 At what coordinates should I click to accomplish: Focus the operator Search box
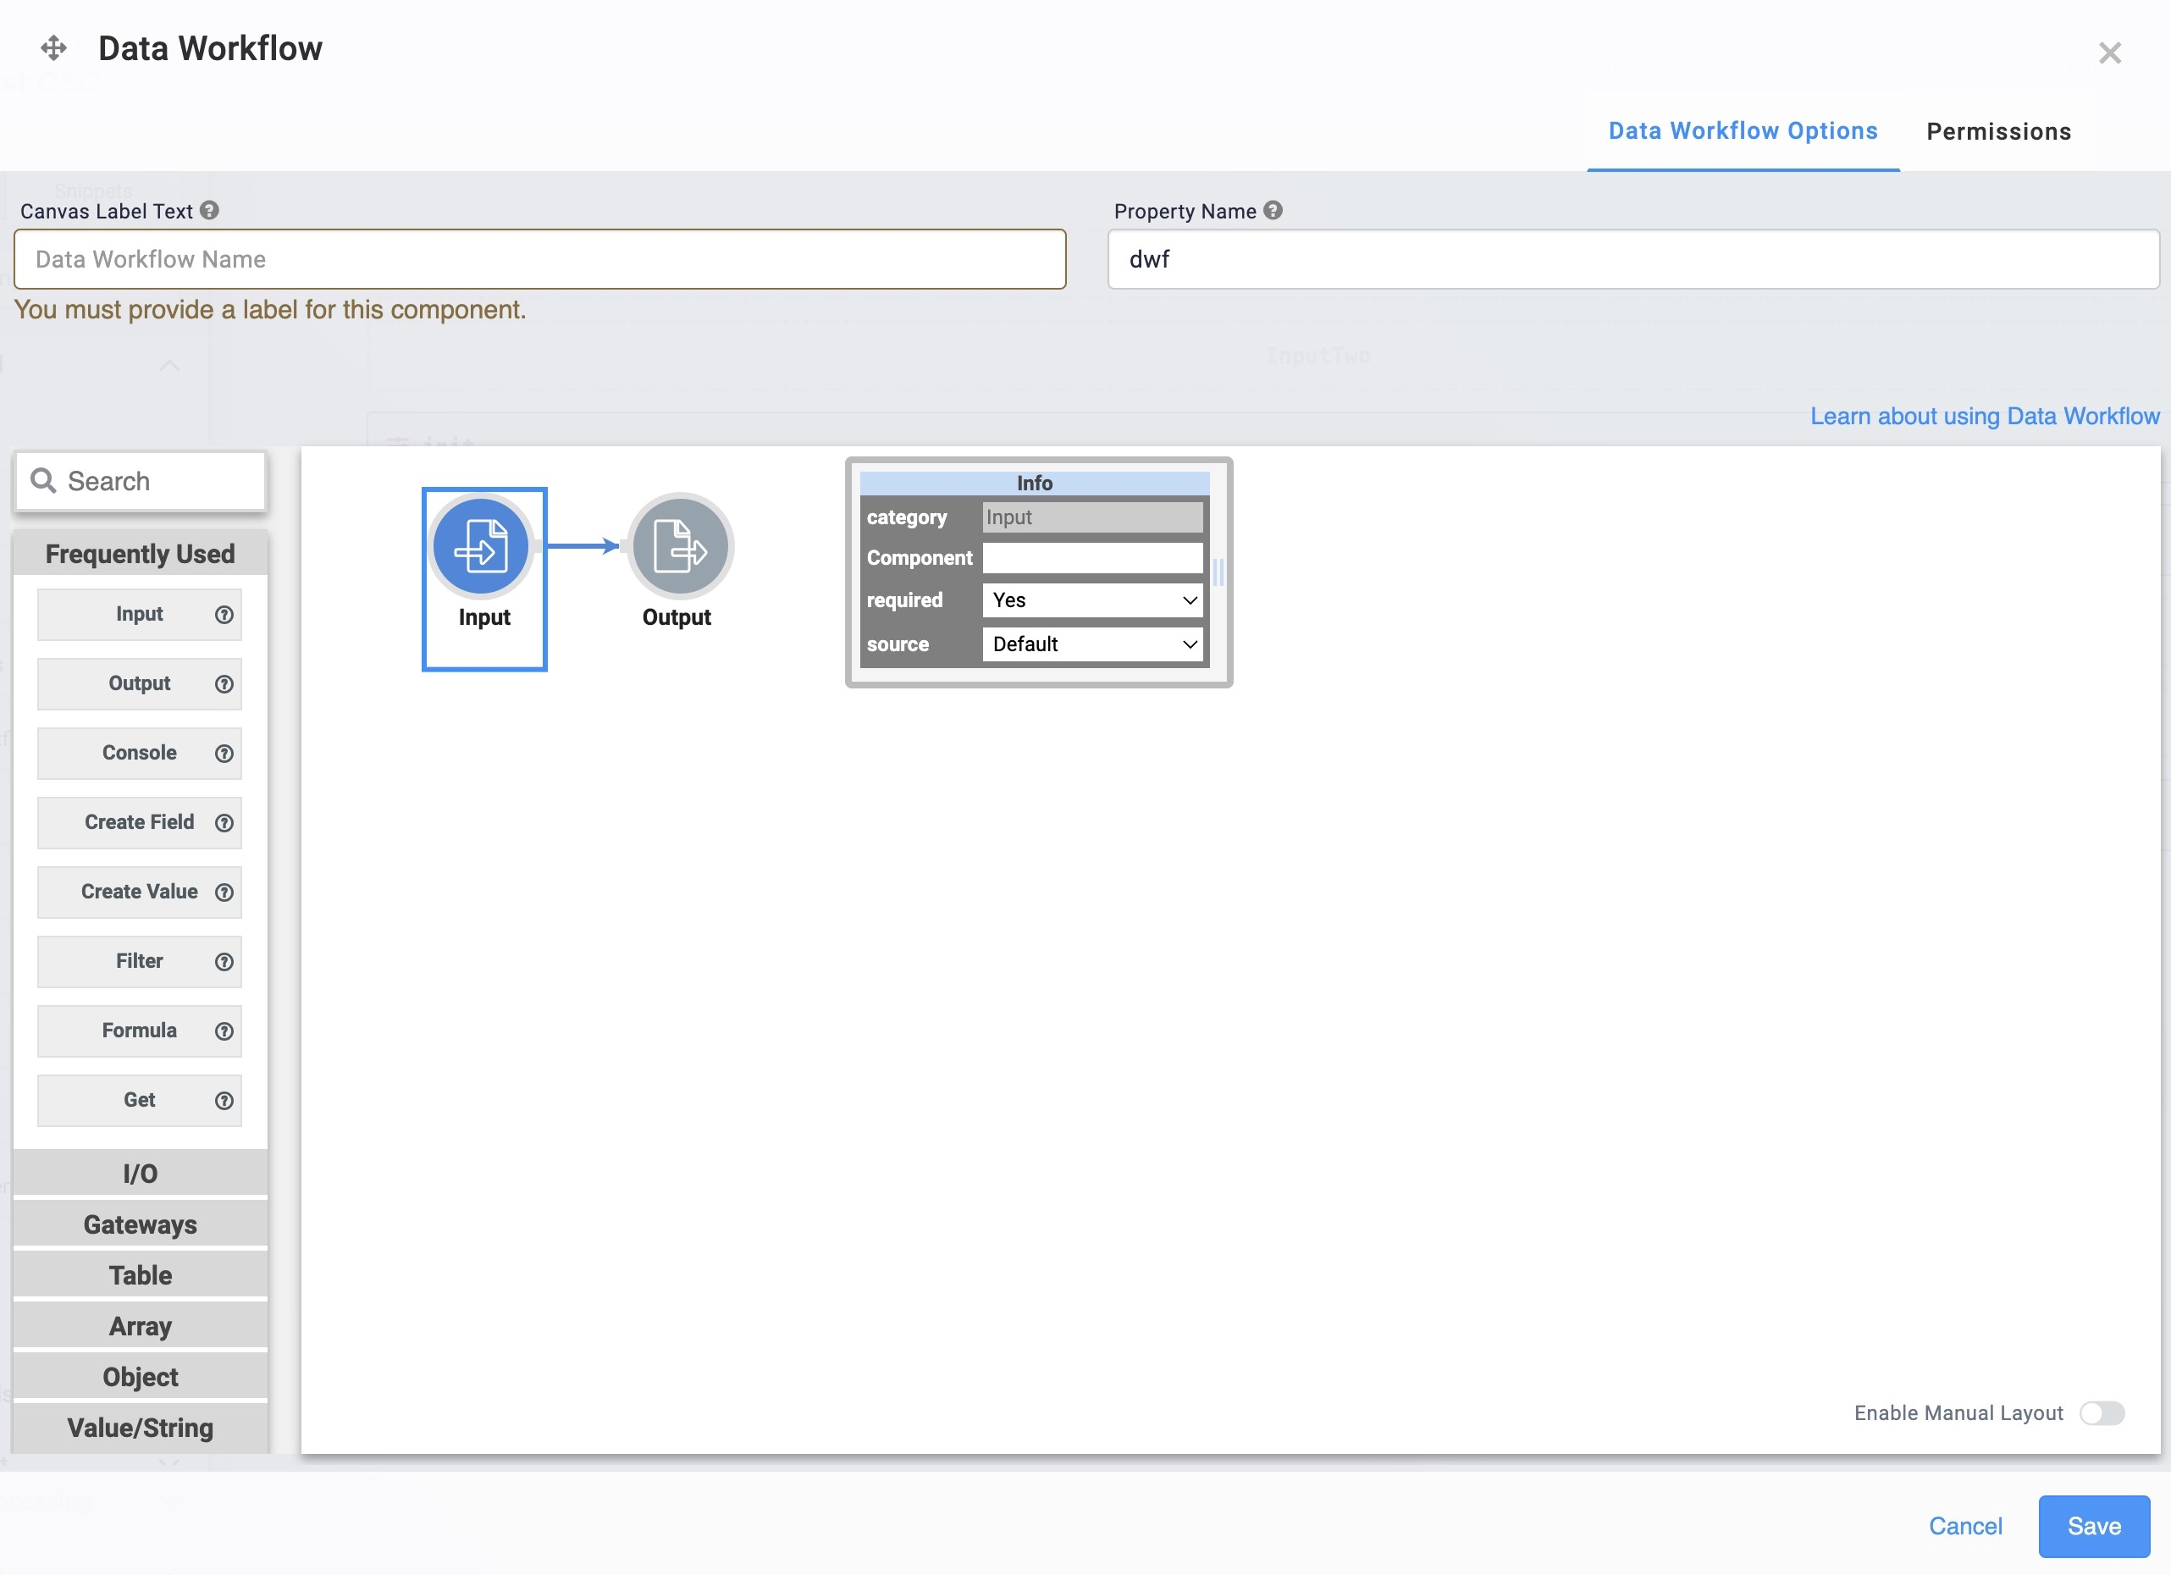click(x=140, y=481)
